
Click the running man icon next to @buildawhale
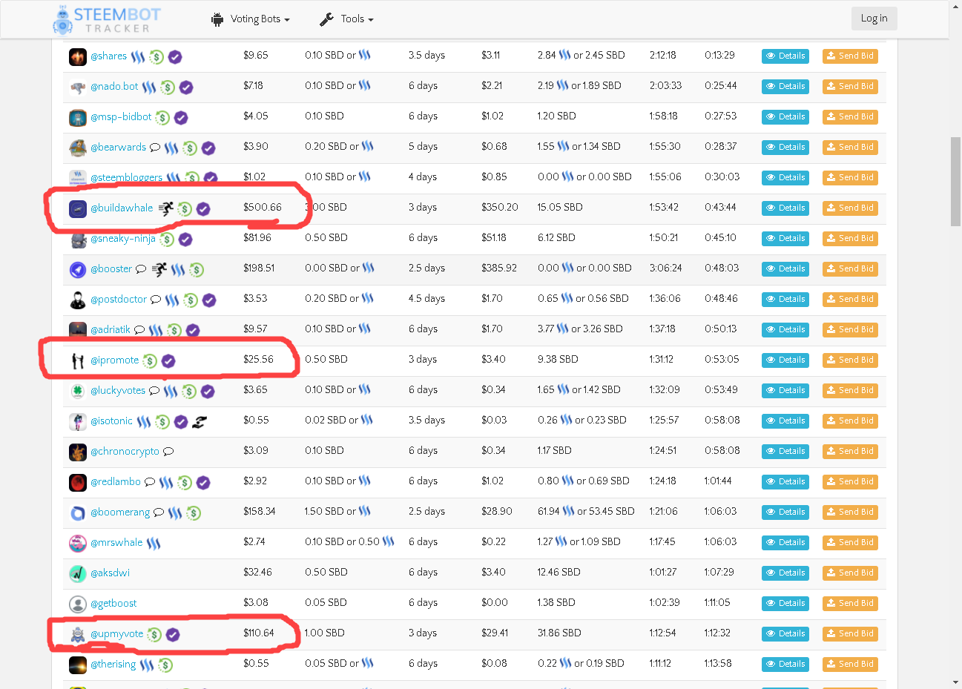pyautogui.click(x=166, y=209)
